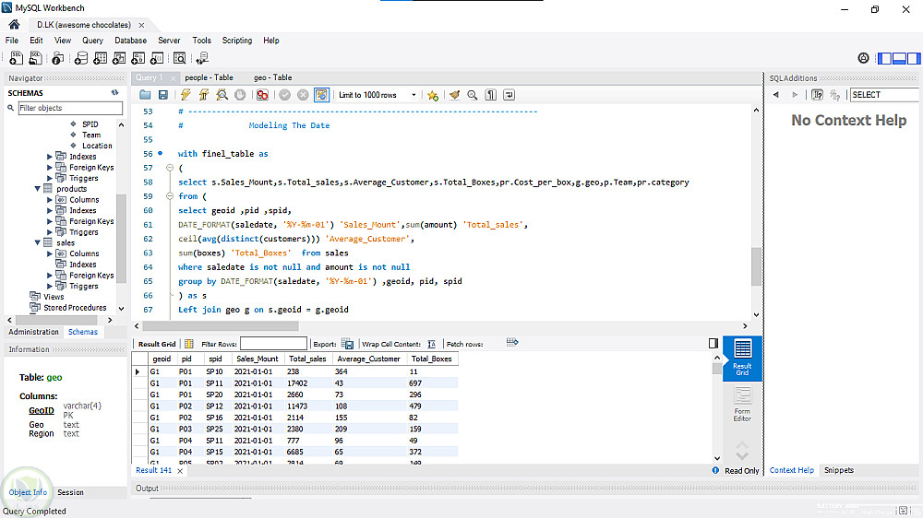Image resolution: width=923 pixels, height=518 pixels.
Task: Click the Export recordset icon
Action: point(348,344)
